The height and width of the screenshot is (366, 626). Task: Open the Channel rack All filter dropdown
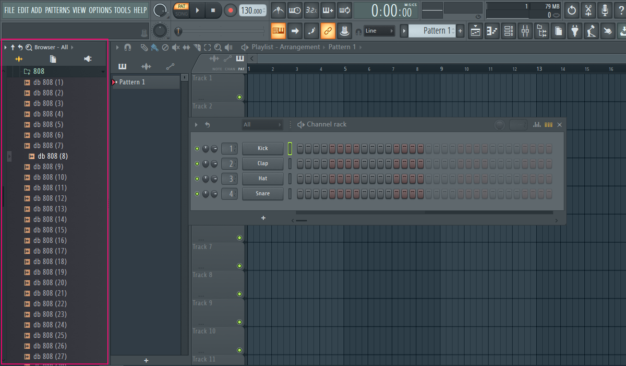point(262,125)
